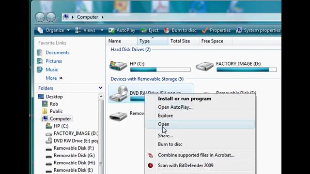Click the BitDefender icon in context menu
Image resolution: width=310 pixels, height=174 pixels.
(x=151, y=165)
